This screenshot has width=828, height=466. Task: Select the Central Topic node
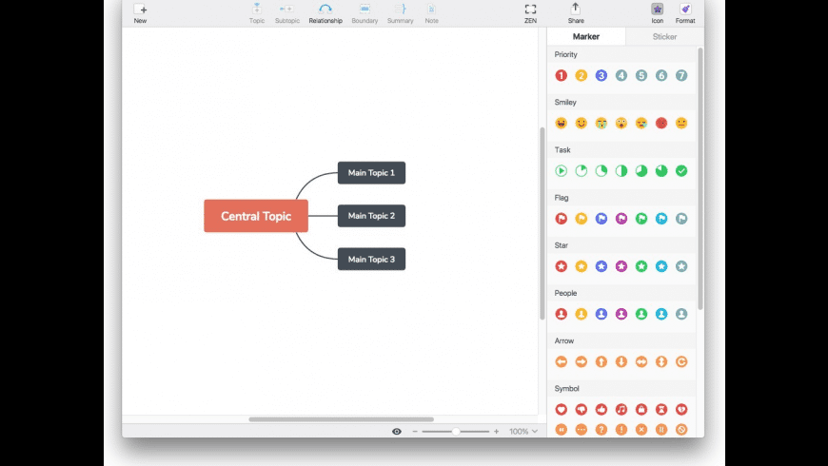[256, 216]
